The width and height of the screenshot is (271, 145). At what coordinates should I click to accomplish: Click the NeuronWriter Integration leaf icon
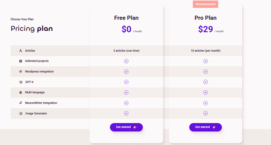(21, 103)
